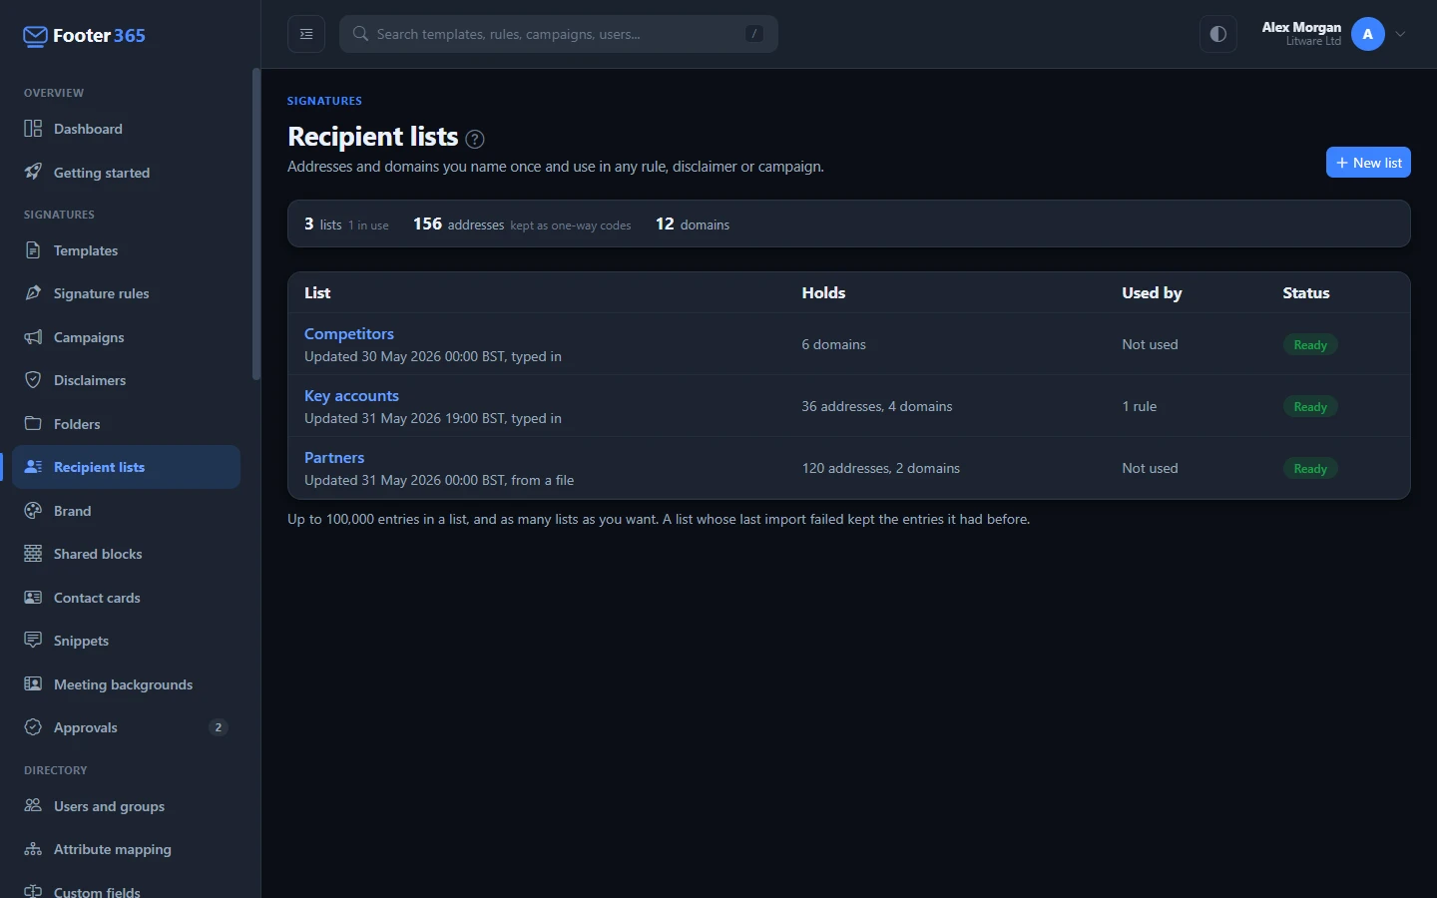
Task: Click the '36 addresses, 4 domains' cell
Action: click(877, 406)
